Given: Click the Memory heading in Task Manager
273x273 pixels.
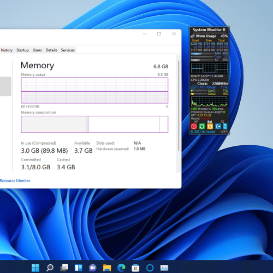Looking at the screenshot, I should coord(37,66).
